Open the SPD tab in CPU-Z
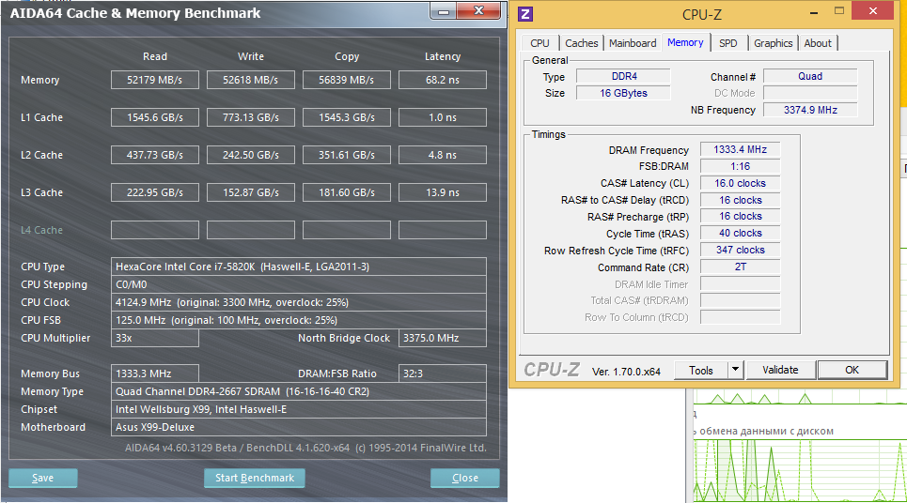Viewport: 907px width, 503px height. tap(728, 43)
